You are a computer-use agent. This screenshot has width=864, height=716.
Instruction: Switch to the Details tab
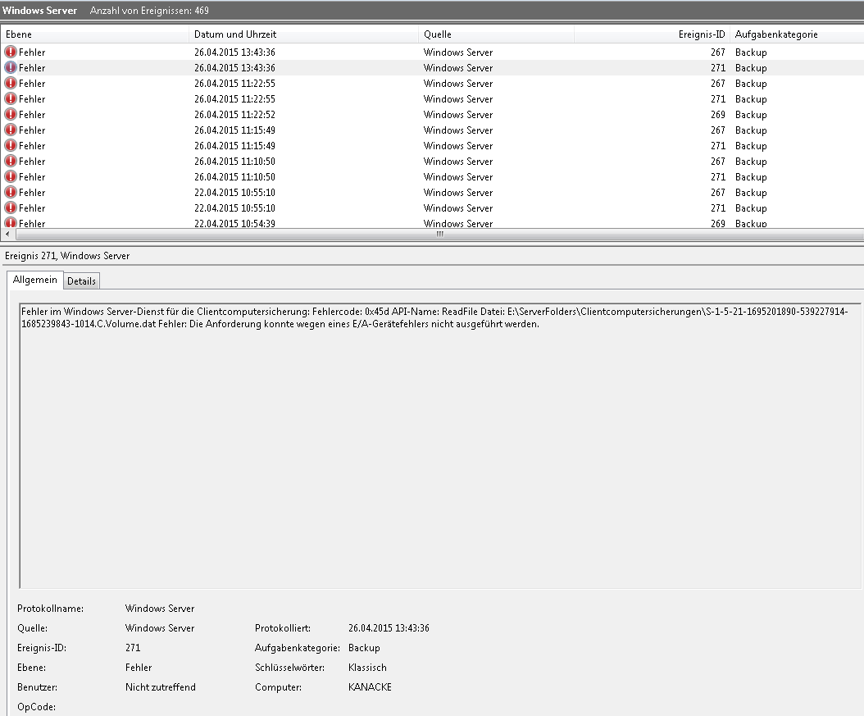pyautogui.click(x=81, y=281)
